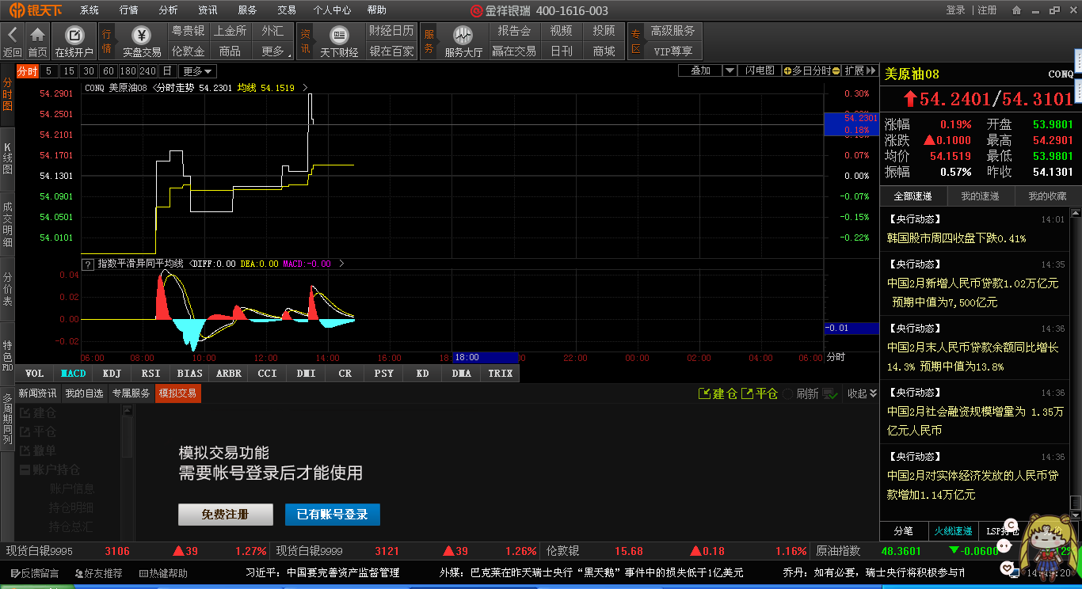This screenshot has height=589, width=1082.
Task: Switch to the VOL indicator tab
Action: coord(35,374)
